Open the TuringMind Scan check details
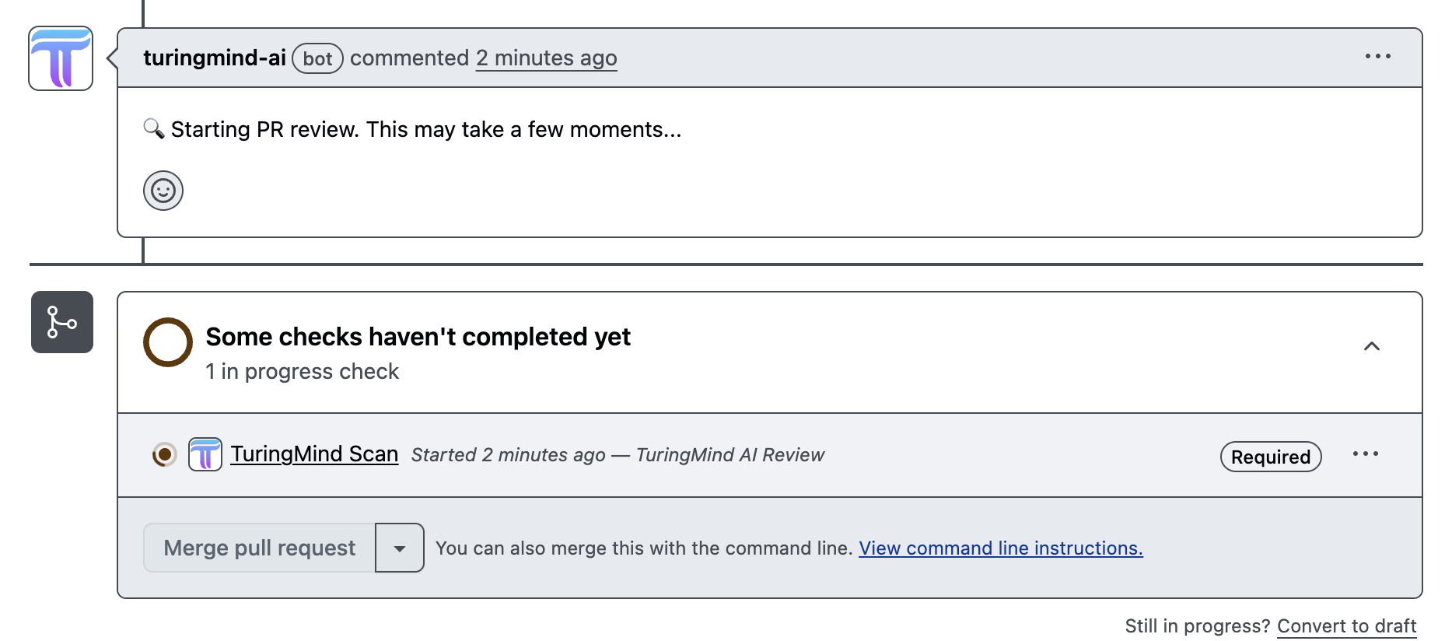 313,454
